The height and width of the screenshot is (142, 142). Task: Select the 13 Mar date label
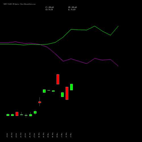point(71,135)
